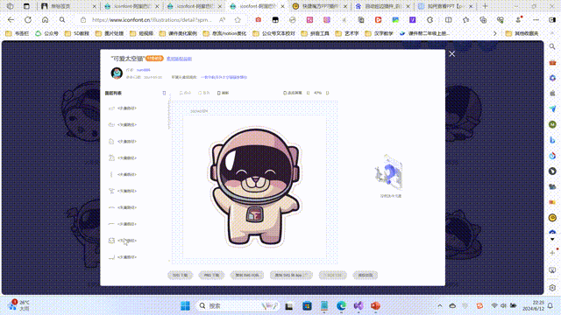561x315 pixels.
Task: Open the 其他收藏夹 folder
Action: 522,33
